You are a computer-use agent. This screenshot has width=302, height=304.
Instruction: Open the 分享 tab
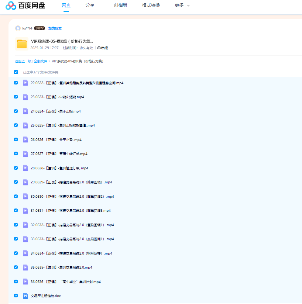90,5
